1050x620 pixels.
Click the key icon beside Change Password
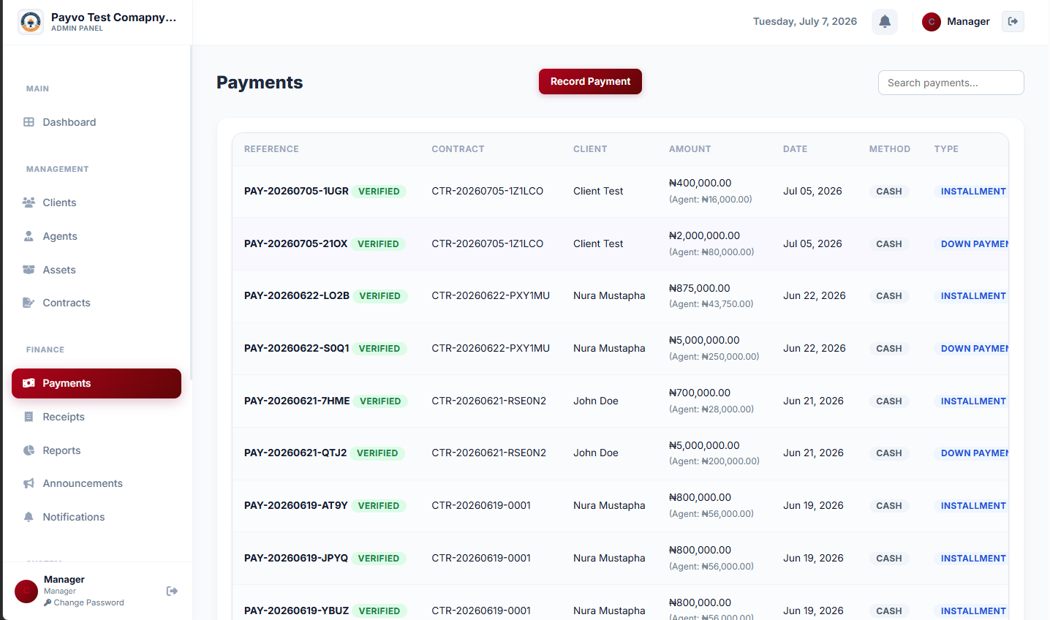click(48, 603)
